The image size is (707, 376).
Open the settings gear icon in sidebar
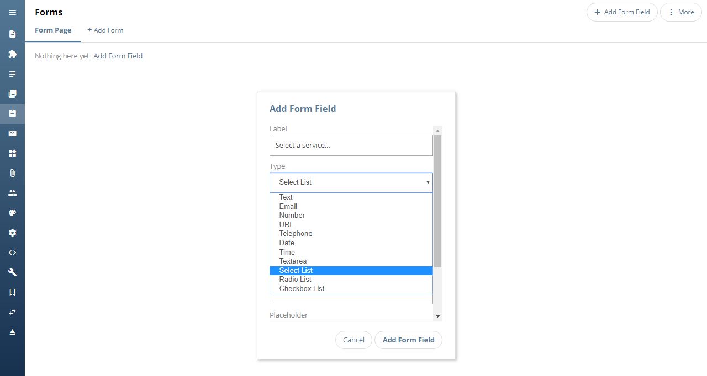(x=12, y=233)
